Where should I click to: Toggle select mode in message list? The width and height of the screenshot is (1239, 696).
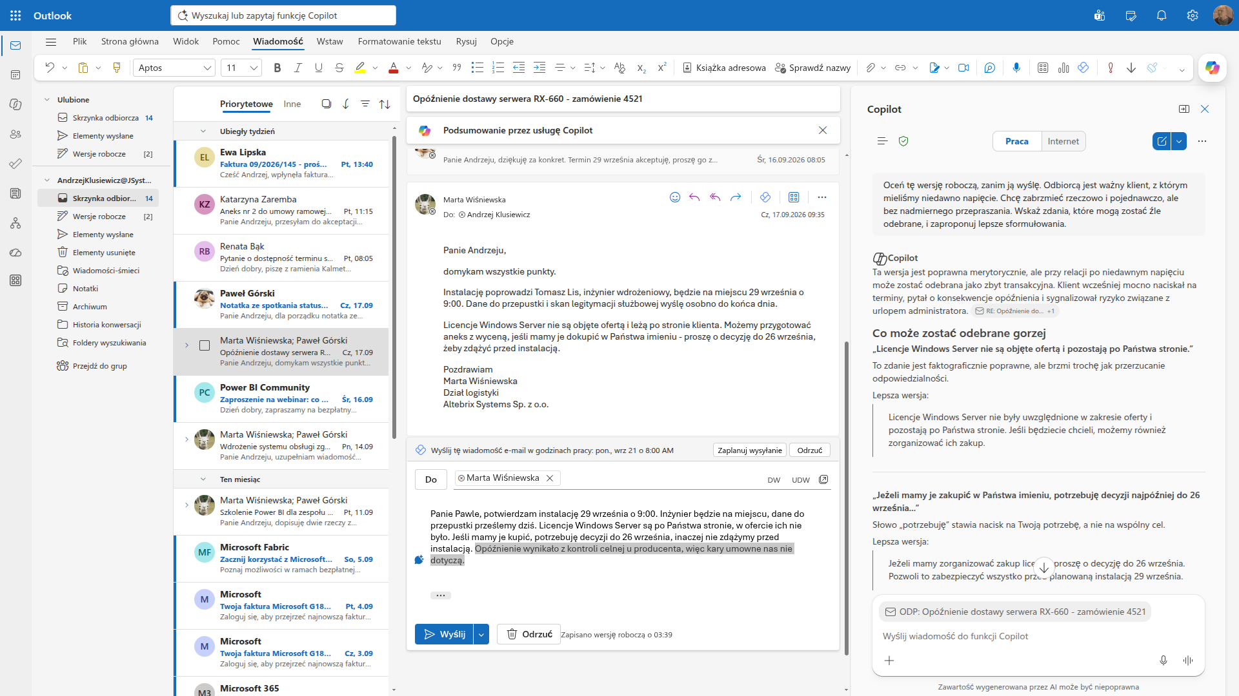click(327, 104)
